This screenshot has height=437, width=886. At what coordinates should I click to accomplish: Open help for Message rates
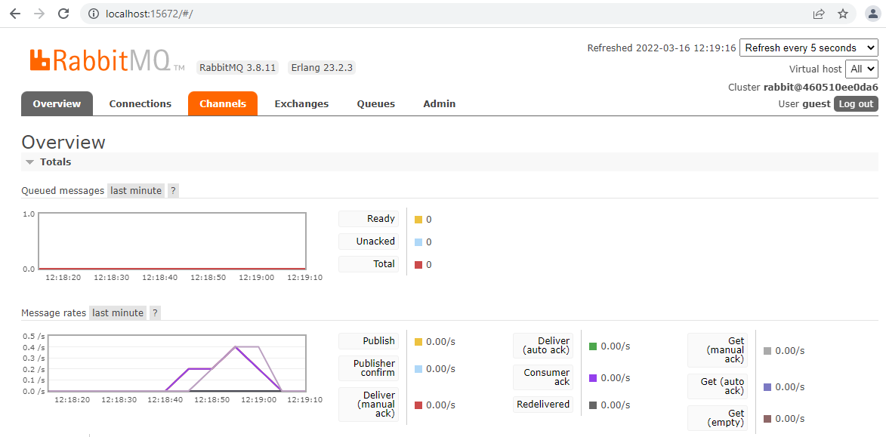(155, 312)
